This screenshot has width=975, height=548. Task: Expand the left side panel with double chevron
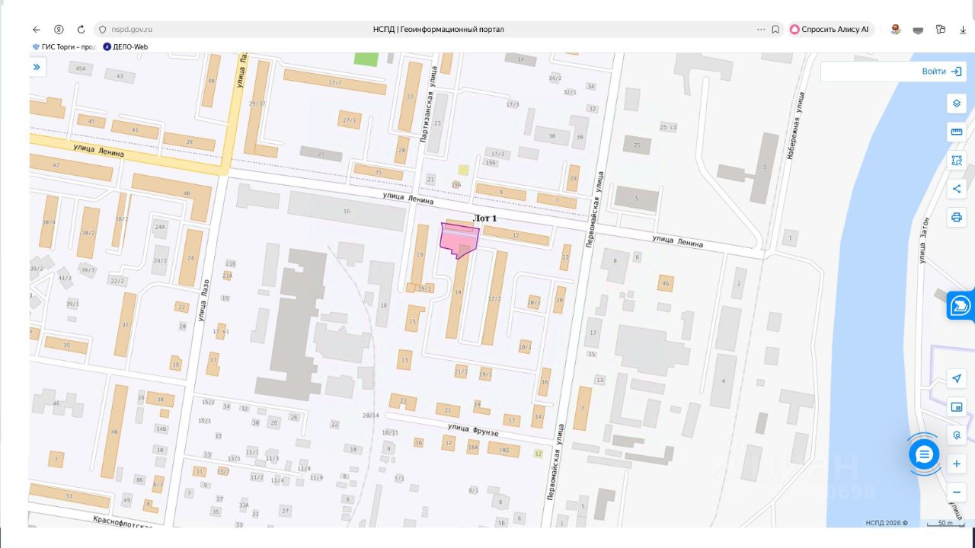pyautogui.click(x=37, y=67)
